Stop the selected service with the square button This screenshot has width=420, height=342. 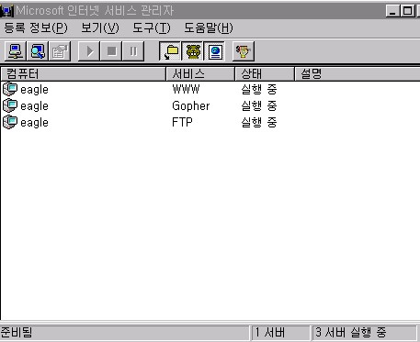pyautogui.click(x=111, y=51)
